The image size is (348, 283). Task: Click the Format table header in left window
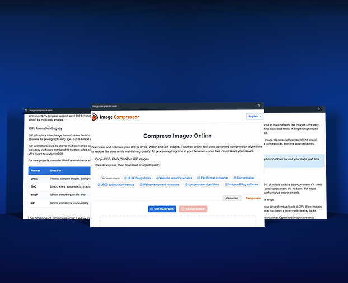pos(35,171)
